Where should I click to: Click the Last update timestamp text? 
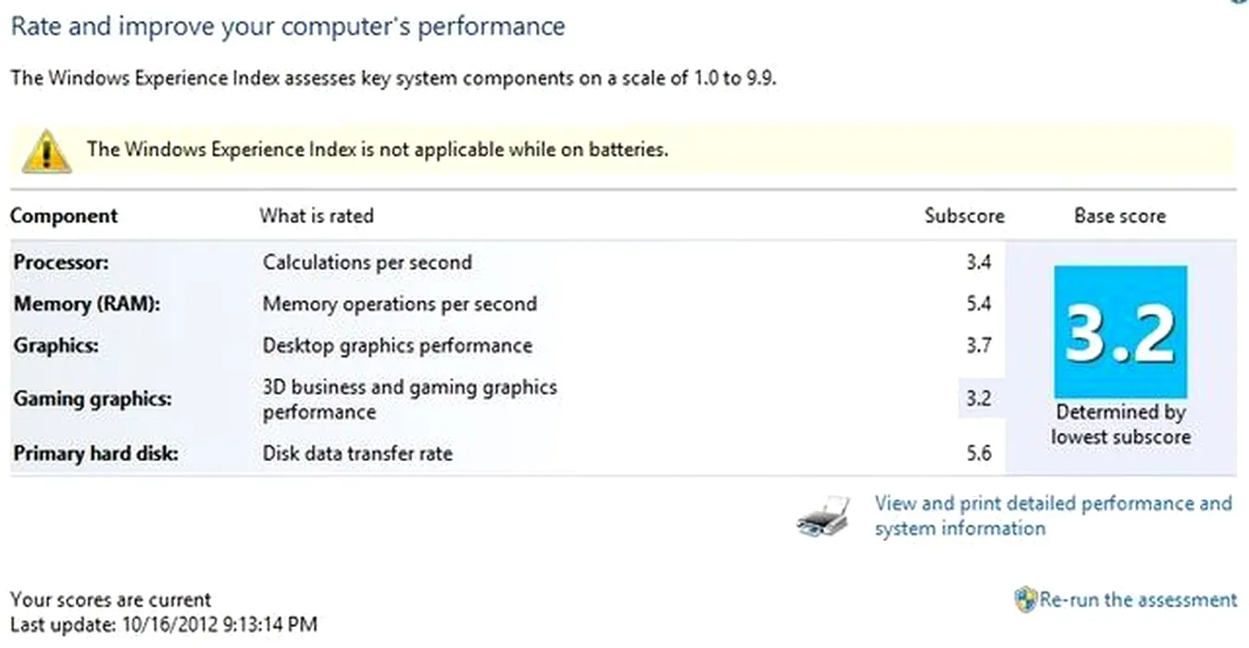click(x=164, y=625)
